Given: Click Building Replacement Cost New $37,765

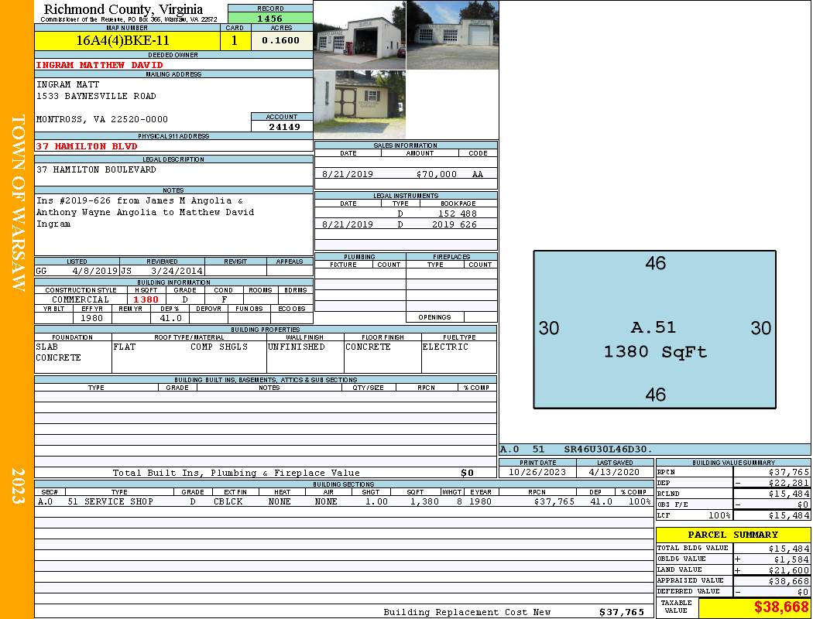Looking at the screenshot, I should [x=621, y=612].
